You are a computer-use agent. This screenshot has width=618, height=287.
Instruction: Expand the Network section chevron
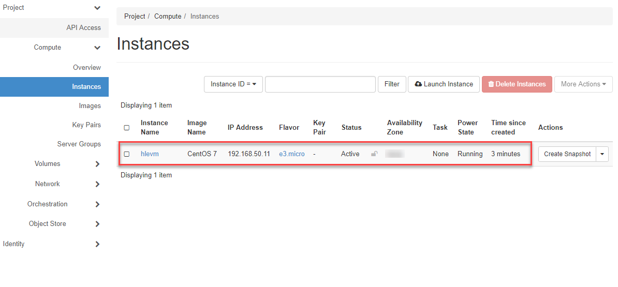(97, 184)
